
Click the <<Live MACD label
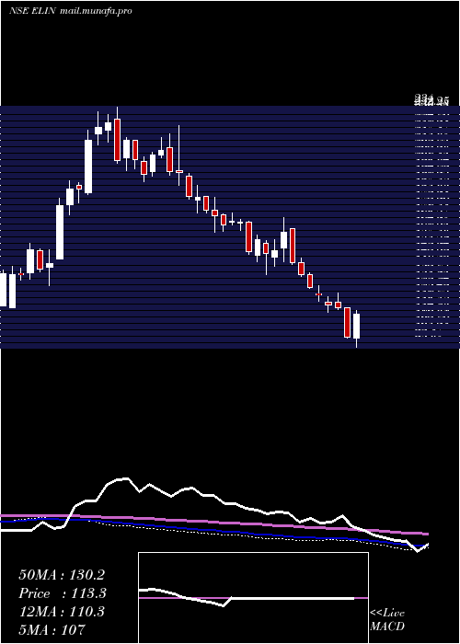(x=387, y=619)
